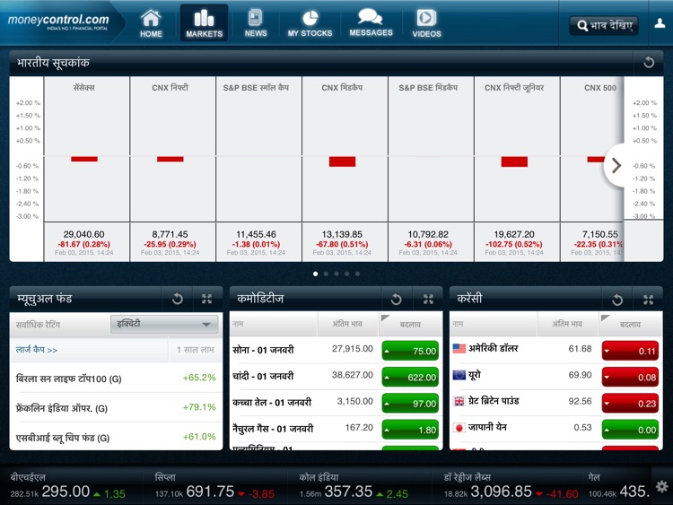This screenshot has height=505, width=673.
Task: Select the जापानी येन currency row
Action: [555, 429]
